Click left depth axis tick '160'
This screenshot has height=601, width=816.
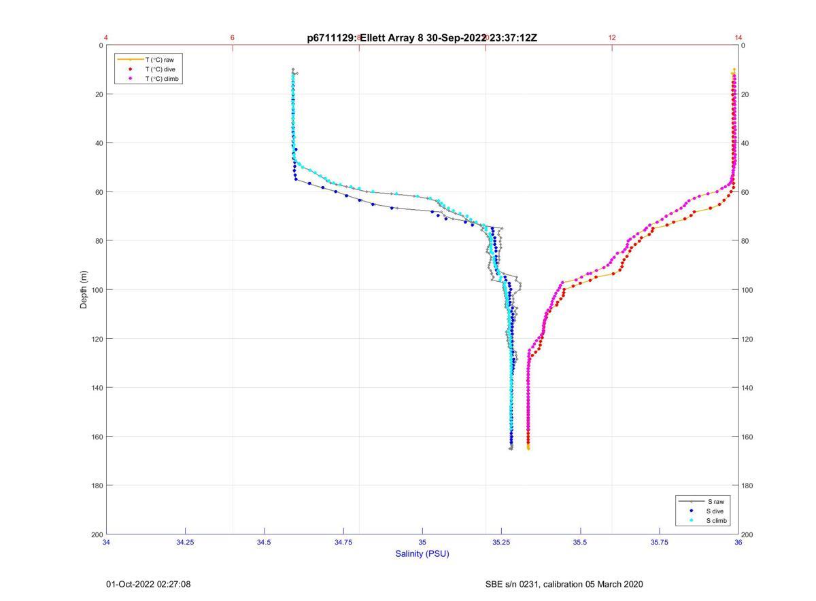[97, 437]
